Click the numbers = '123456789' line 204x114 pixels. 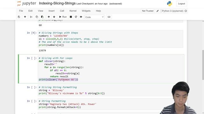click(x=53, y=36)
